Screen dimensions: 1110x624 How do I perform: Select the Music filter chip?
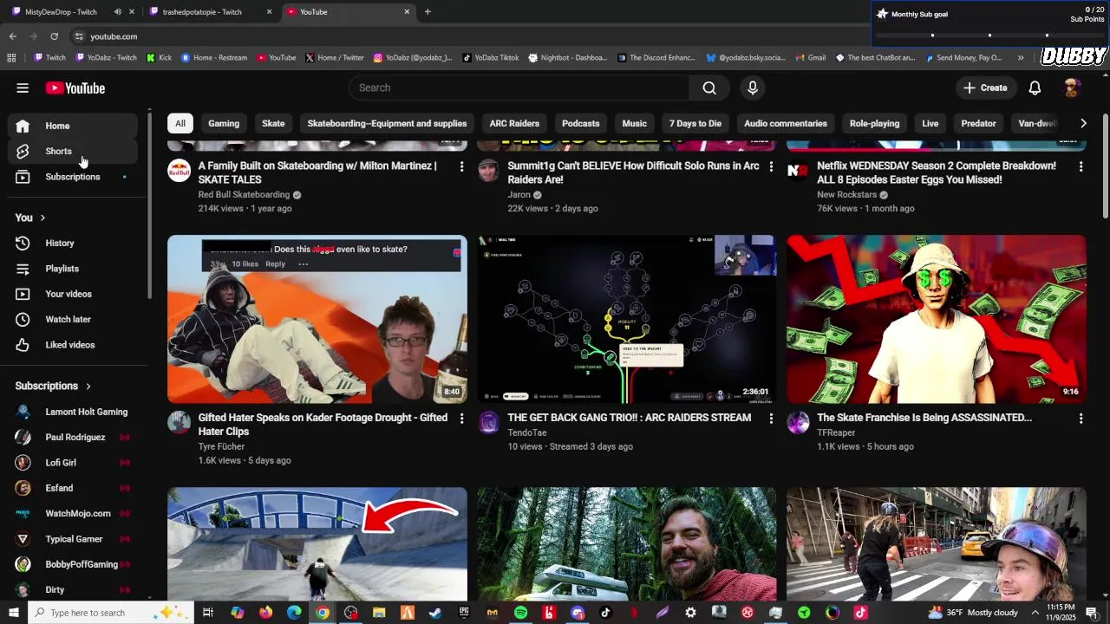coord(635,123)
